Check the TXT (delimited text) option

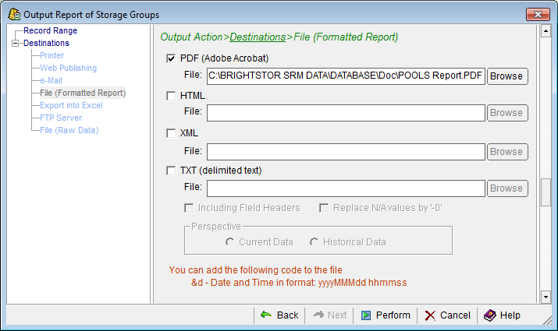click(171, 171)
